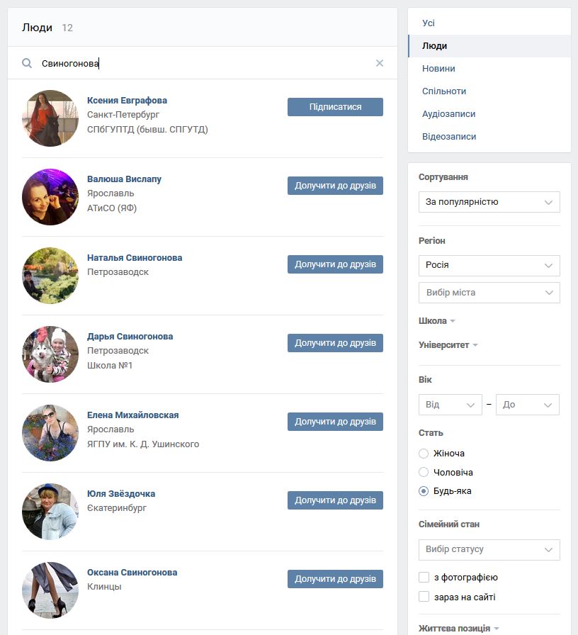This screenshot has width=578, height=635.
Task: Click the magnifier search icon
Action: pos(27,63)
